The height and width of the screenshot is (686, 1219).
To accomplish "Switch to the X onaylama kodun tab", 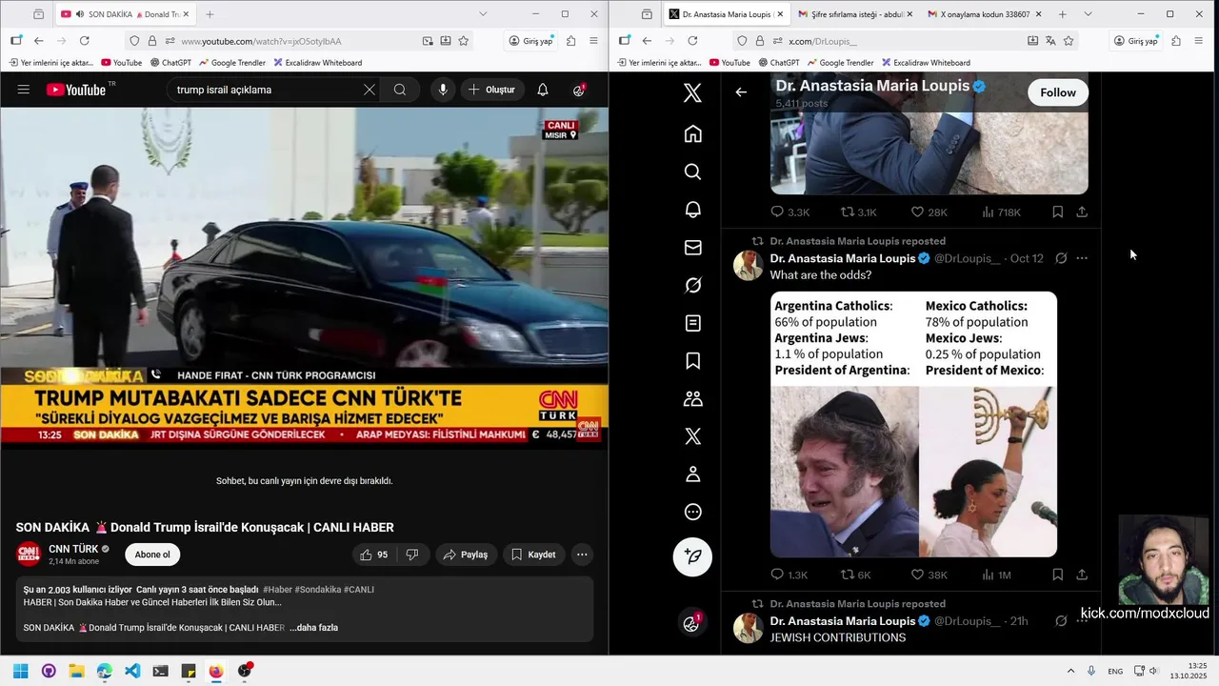I will pyautogui.click(x=985, y=14).
